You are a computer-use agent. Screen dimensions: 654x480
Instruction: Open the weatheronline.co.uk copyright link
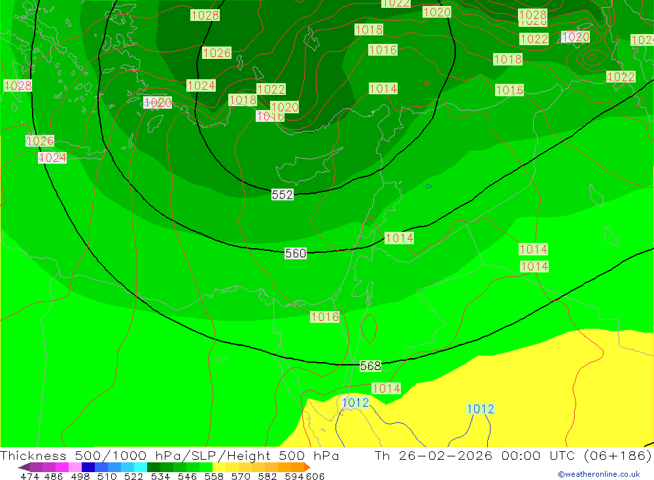(599, 474)
